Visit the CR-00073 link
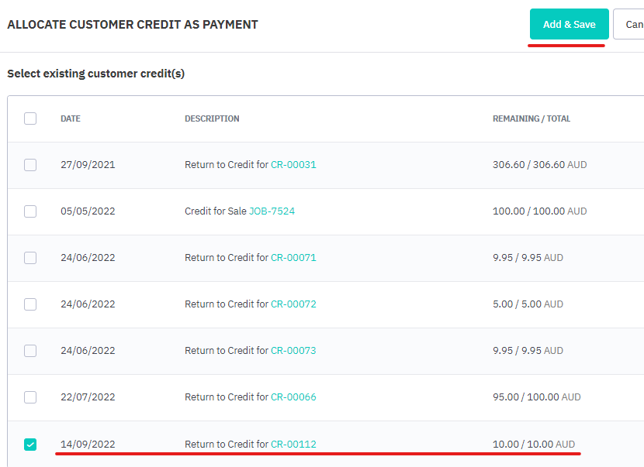 tap(293, 351)
